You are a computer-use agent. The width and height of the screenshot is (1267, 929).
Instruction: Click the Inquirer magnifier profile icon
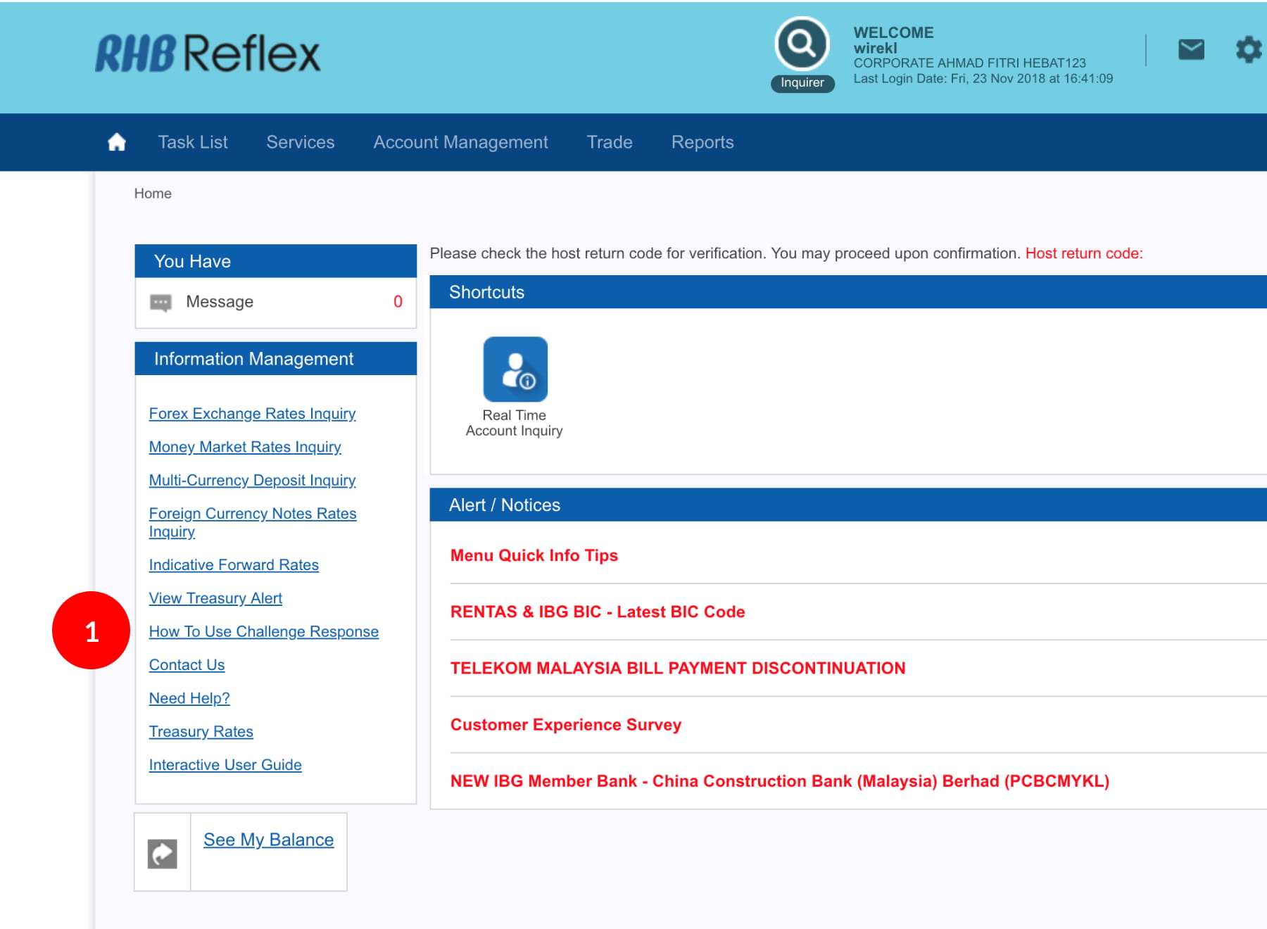click(802, 44)
